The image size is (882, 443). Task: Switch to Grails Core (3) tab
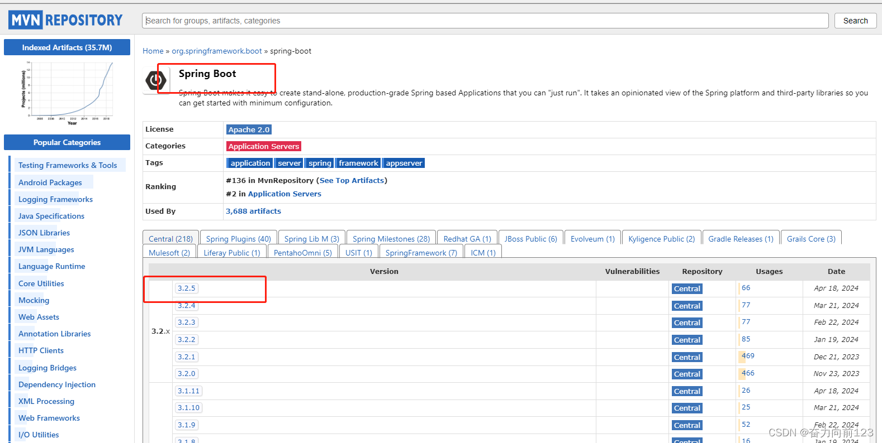pos(811,238)
